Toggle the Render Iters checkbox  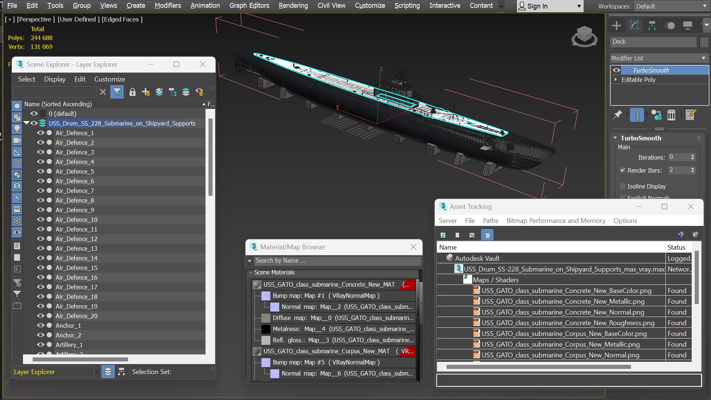click(x=622, y=170)
